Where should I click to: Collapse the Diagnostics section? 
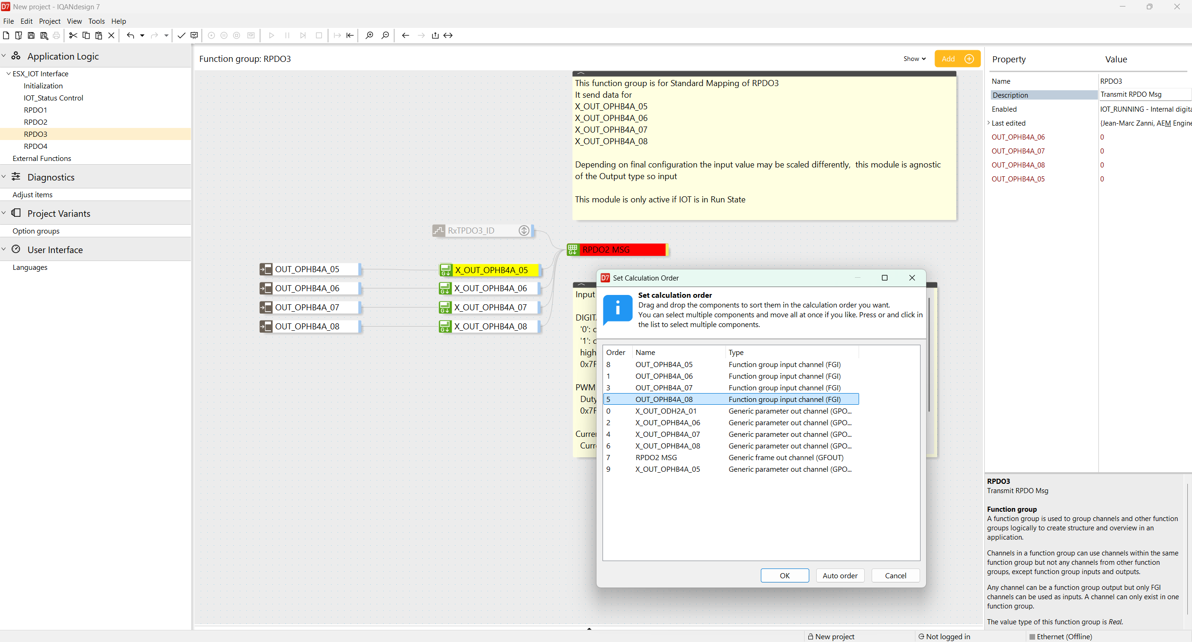tap(4, 177)
